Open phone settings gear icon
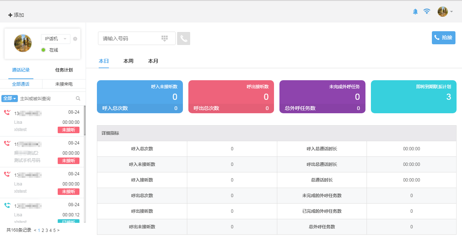This screenshot has width=462, height=241. tap(75, 39)
